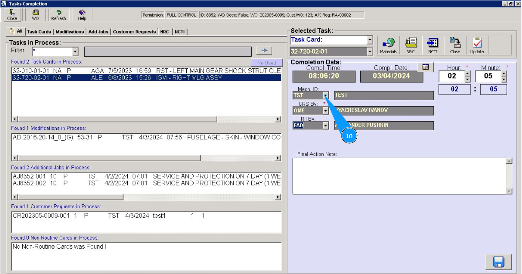Viewport: 522px width, 274px height.
Task: Decrease the Hour stepper value
Action: click(x=468, y=79)
